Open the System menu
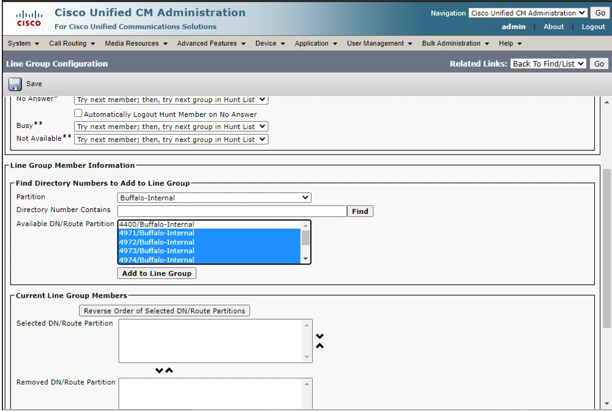The height and width of the screenshot is (412, 612). point(23,43)
